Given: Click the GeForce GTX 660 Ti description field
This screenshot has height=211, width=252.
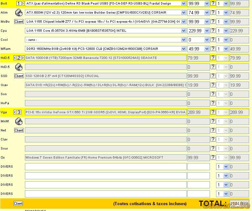Looking at the screenshot, I should click(x=105, y=112).
